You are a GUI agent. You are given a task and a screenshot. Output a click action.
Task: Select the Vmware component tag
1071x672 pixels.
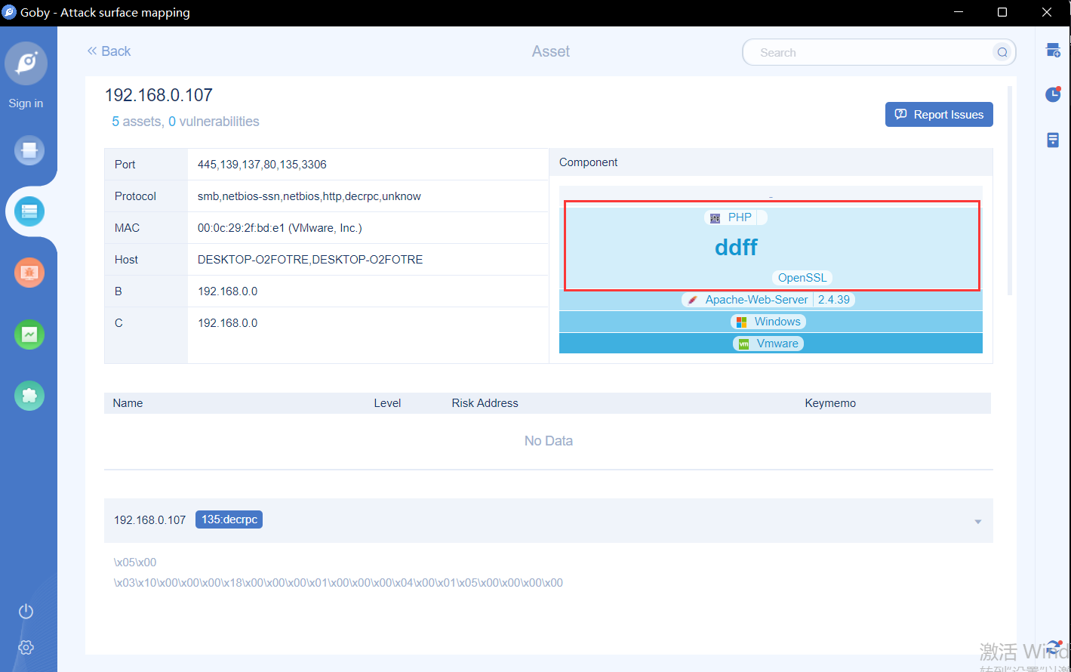pos(768,344)
